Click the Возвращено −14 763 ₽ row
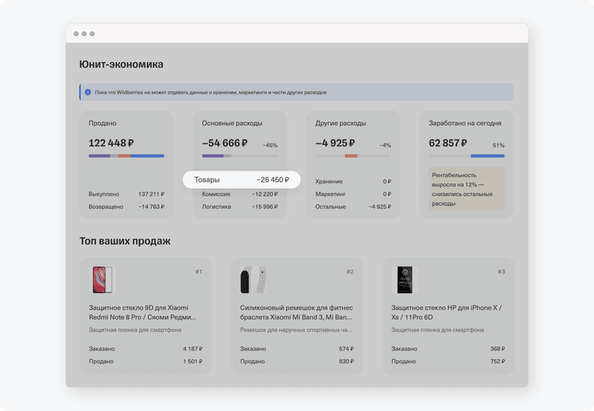This screenshot has height=411, width=594. click(x=127, y=207)
